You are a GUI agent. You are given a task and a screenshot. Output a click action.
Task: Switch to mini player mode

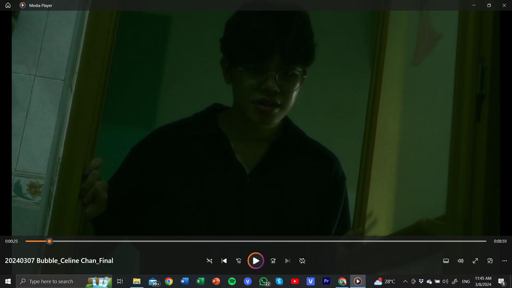point(490,261)
